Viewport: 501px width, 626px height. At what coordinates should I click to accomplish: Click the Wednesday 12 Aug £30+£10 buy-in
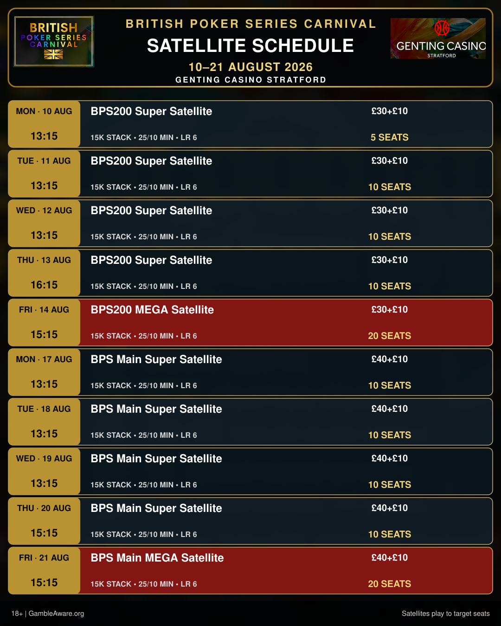tap(389, 210)
